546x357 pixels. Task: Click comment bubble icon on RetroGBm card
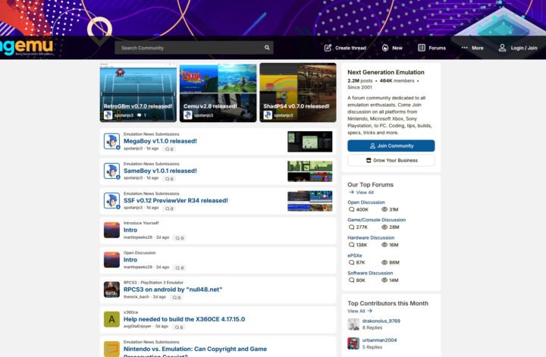click(140, 115)
